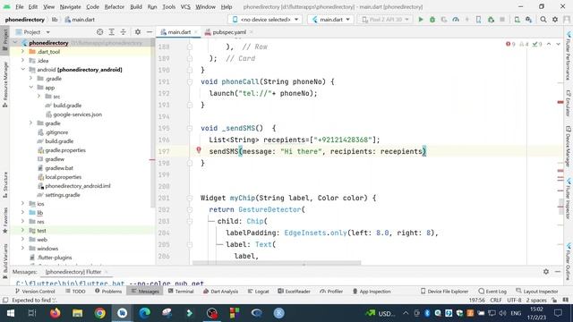
Task: Open the VCS menu
Action: 185,6
